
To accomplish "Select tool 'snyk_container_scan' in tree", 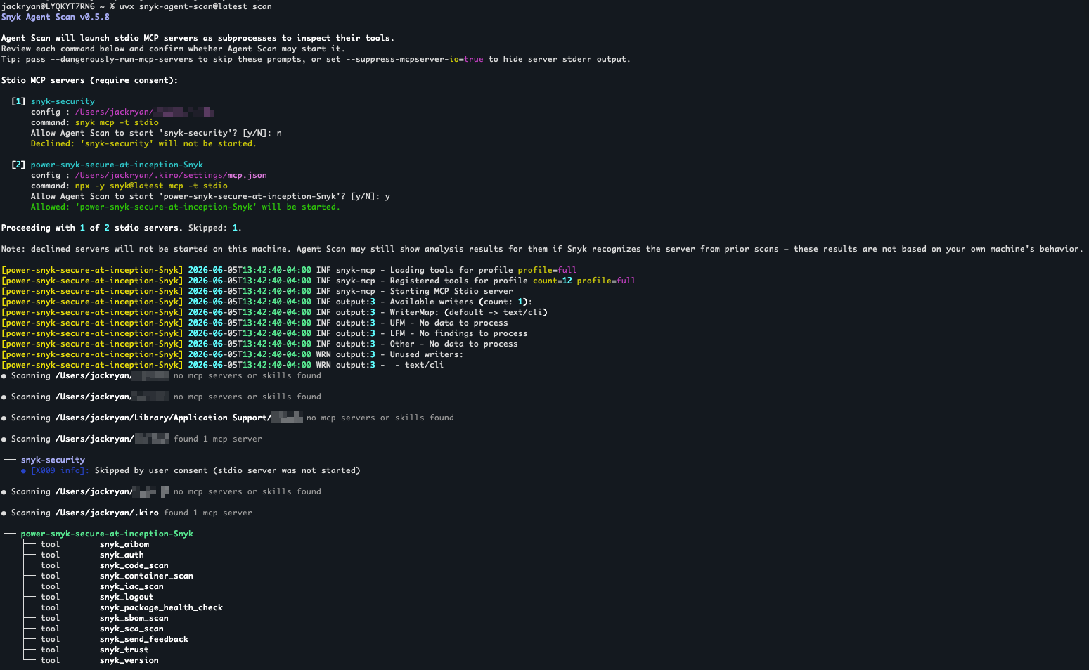I will [146, 576].
